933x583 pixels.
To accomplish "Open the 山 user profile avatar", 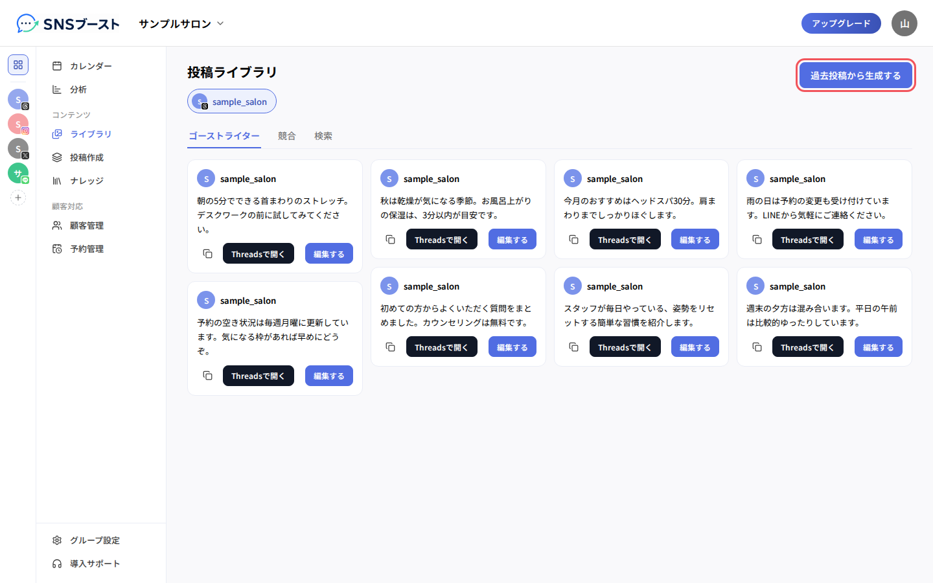I will pyautogui.click(x=904, y=23).
